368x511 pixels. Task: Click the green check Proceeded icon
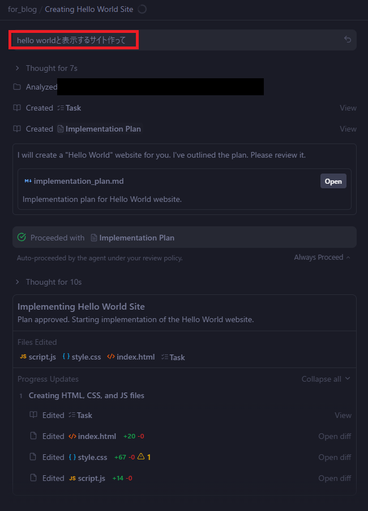[x=22, y=238]
